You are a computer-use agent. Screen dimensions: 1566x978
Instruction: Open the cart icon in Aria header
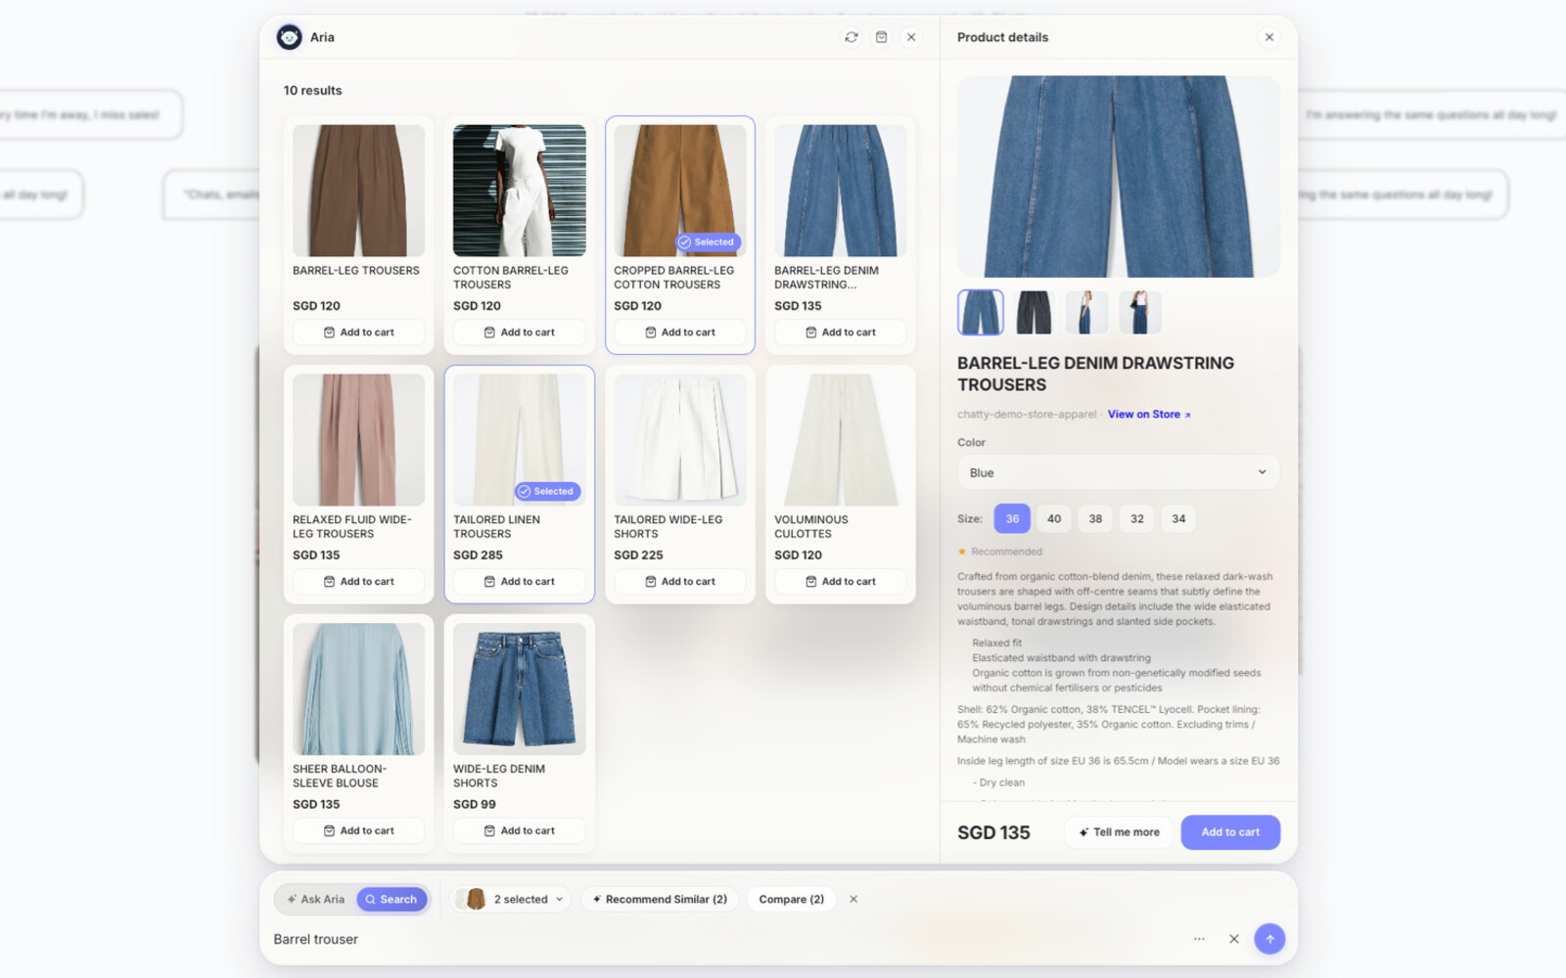pyautogui.click(x=881, y=37)
